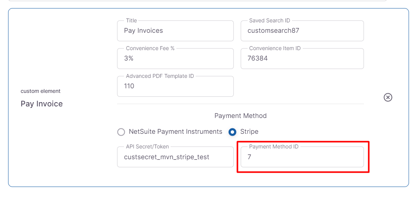Click the Title input field

(x=175, y=31)
